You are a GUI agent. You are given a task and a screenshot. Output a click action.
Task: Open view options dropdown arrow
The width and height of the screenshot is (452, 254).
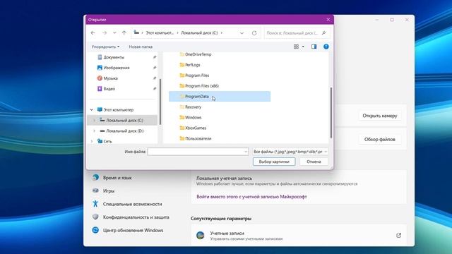[303, 47]
